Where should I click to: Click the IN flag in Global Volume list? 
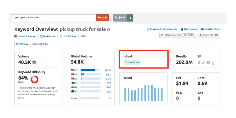[72, 87]
